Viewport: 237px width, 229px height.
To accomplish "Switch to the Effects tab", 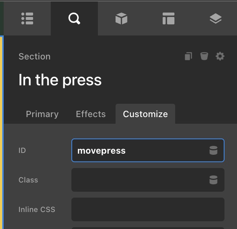I will click(x=91, y=114).
